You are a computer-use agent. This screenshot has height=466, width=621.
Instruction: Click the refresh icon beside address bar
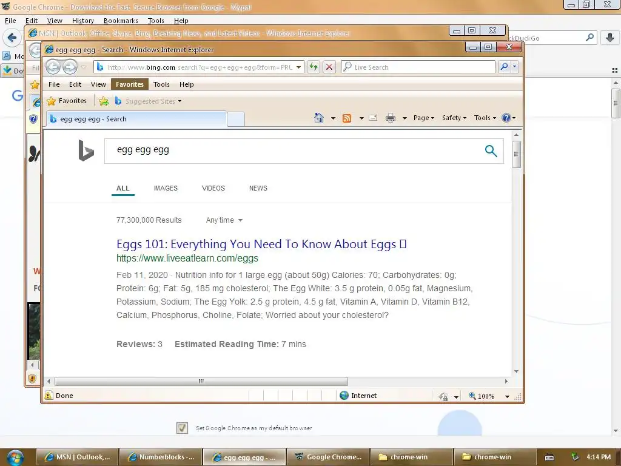click(x=314, y=67)
